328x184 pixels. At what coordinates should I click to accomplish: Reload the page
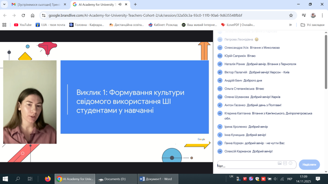coord(23,15)
